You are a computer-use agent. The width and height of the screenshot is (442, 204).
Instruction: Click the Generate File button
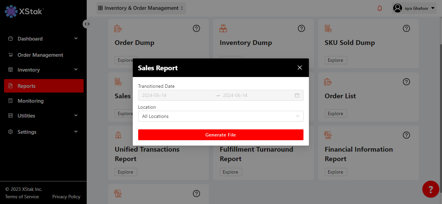tap(220, 135)
